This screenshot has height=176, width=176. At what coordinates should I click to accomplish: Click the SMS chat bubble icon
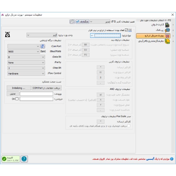coord(167,30)
